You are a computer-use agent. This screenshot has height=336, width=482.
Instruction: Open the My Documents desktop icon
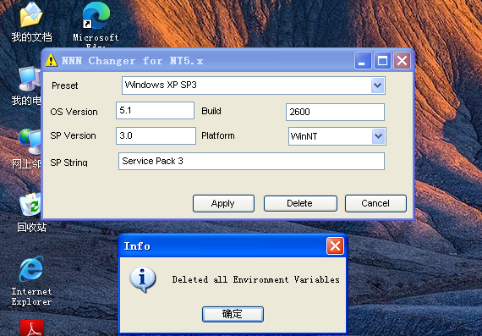pos(31,21)
